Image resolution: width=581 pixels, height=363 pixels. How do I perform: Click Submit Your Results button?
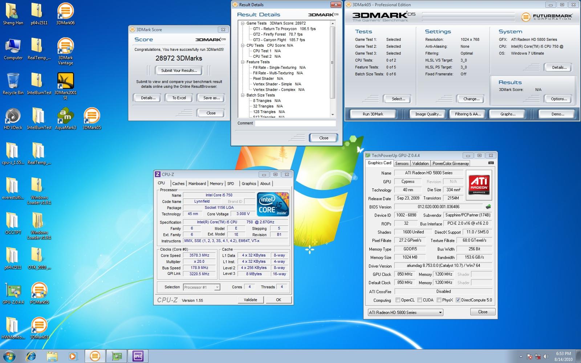point(179,70)
